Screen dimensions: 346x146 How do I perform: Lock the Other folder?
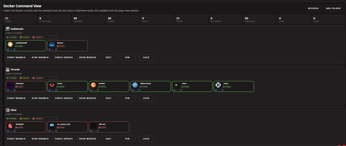(146, 139)
